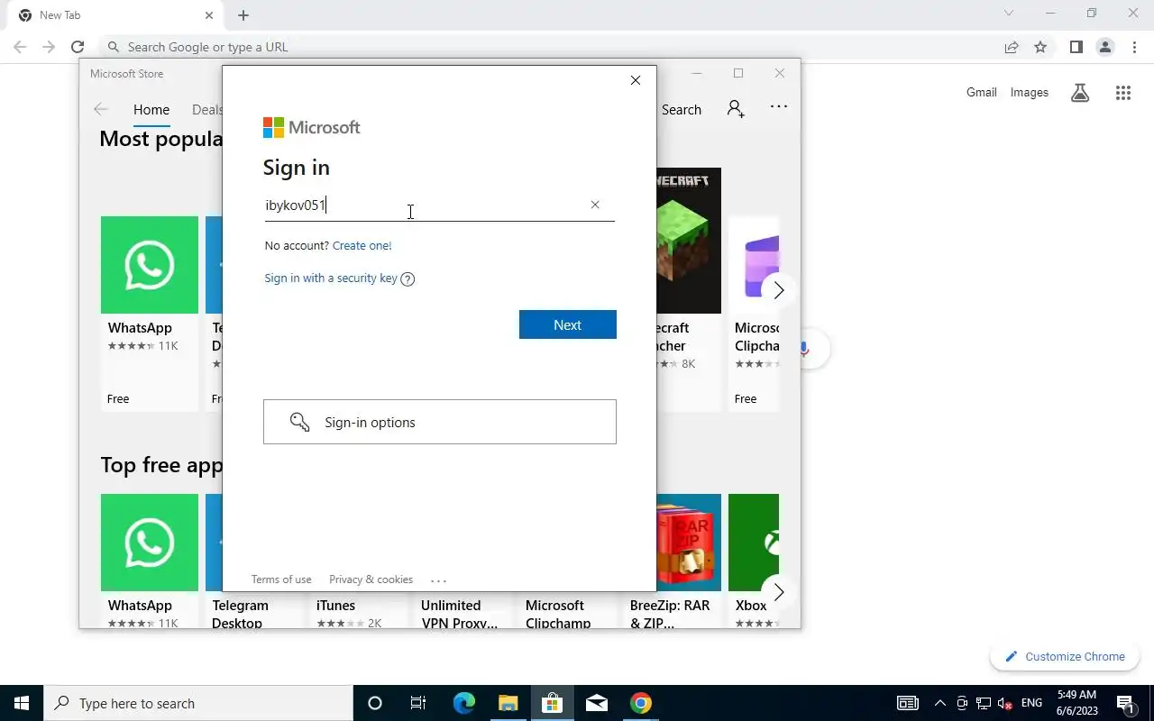Screen dimensions: 1154x721
Task: Click the iTunes app title
Action: tap(336, 606)
